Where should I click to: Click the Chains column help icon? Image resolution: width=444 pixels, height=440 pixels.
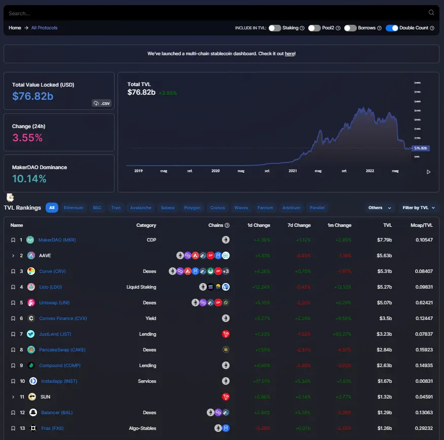[x=227, y=225]
